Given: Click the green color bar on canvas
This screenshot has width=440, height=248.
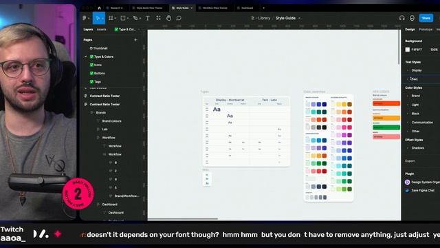Looking at the screenshot, I should (386, 127).
